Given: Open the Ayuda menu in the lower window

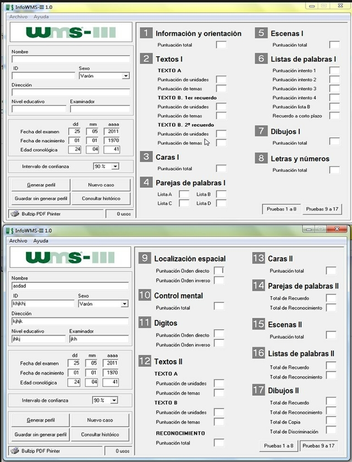Looking at the screenshot, I should pyautogui.click(x=41, y=241).
